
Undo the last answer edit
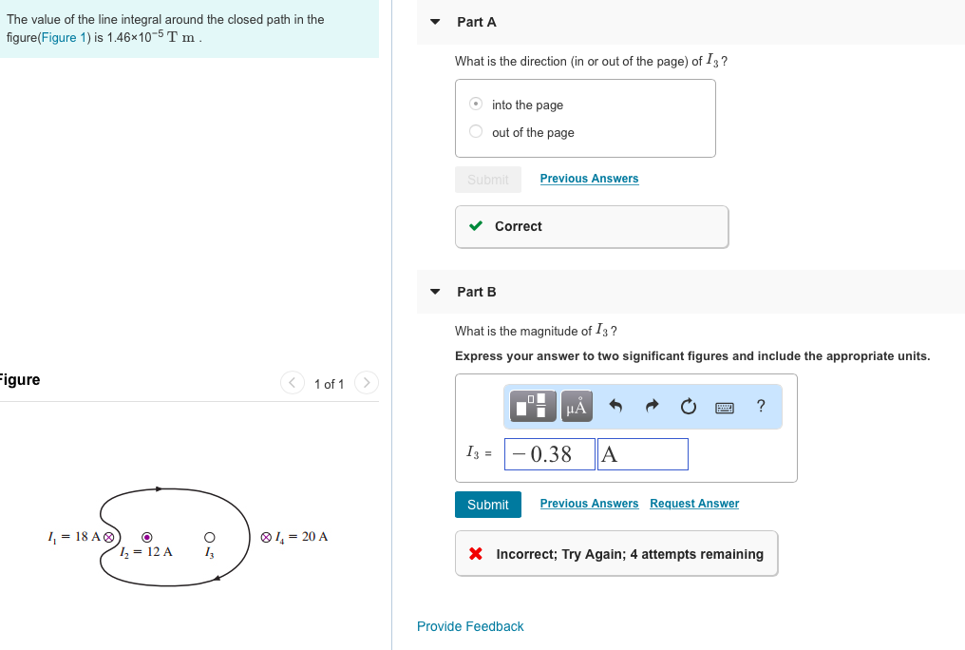(x=616, y=406)
